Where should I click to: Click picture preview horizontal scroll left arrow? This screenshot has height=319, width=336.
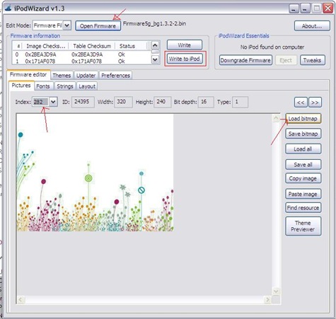click(21, 300)
